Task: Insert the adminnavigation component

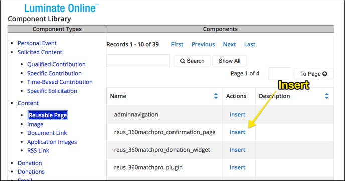Action: [x=237, y=114]
